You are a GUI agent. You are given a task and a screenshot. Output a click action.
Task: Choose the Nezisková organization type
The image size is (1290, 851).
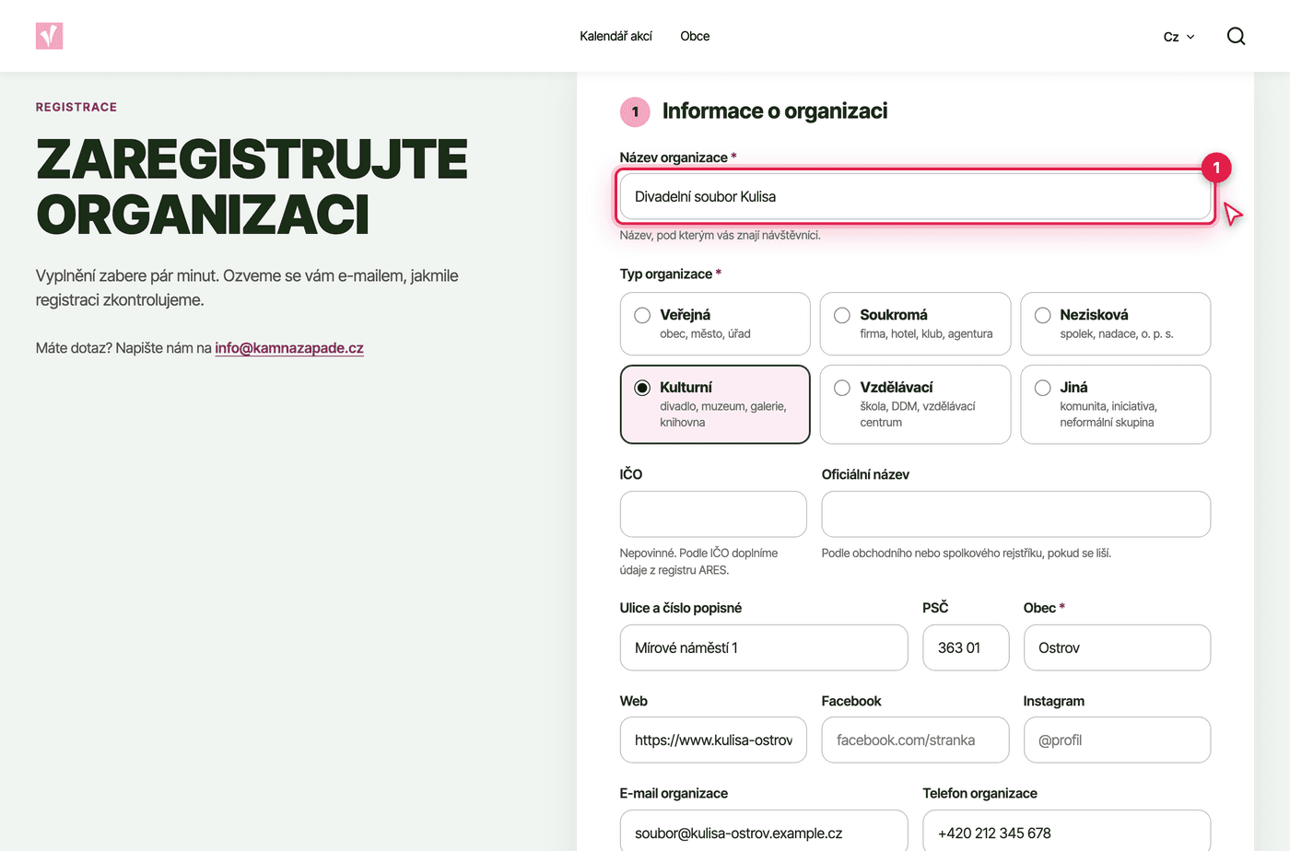coord(1115,323)
